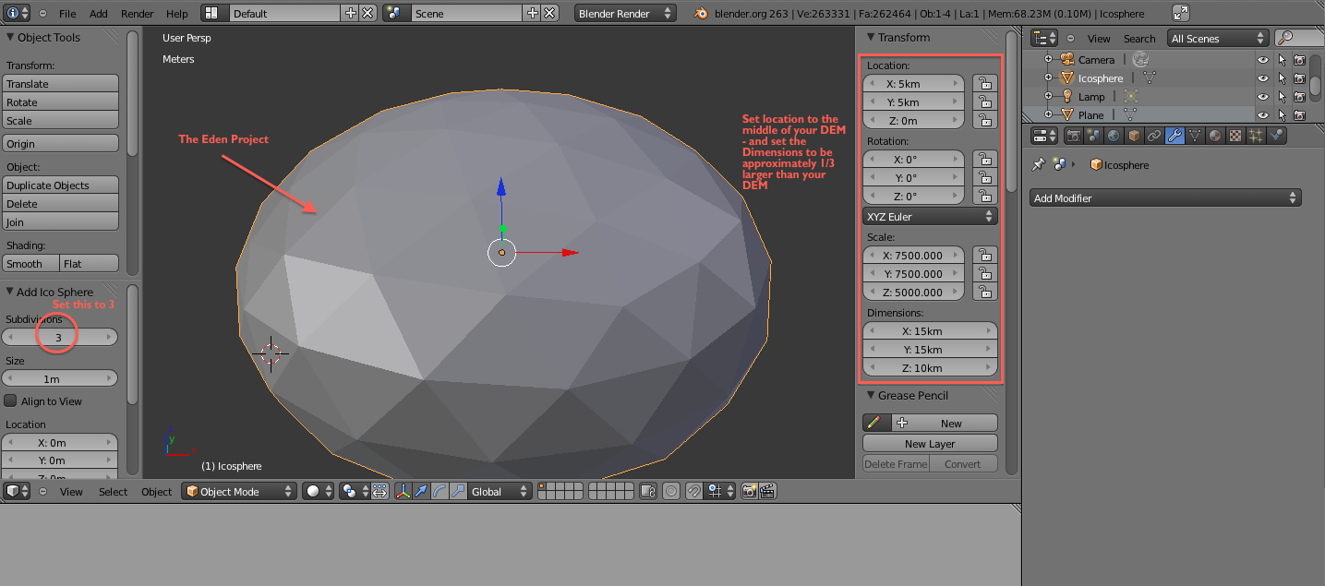1325x586 pixels.
Task: Click the Subdivisions slider field
Action: pyautogui.click(x=59, y=338)
